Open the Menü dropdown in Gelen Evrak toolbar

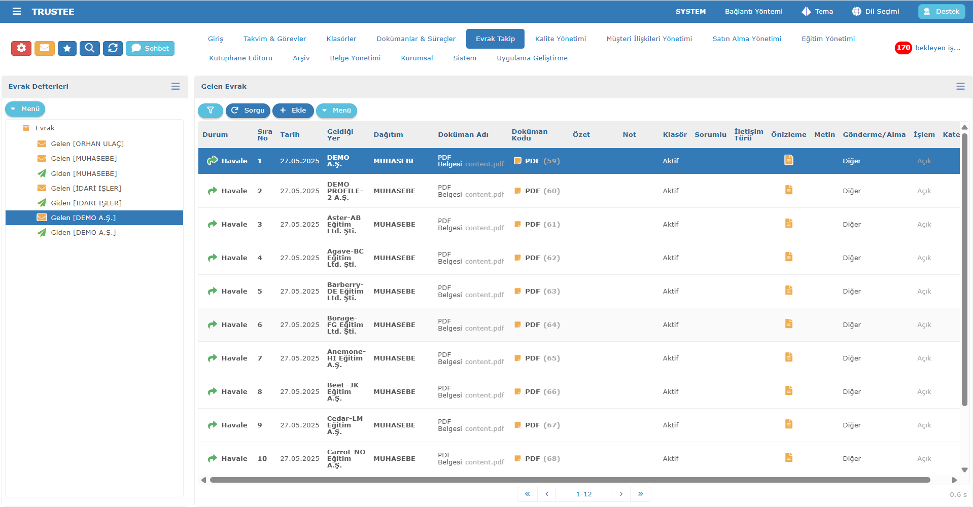coord(336,111)
